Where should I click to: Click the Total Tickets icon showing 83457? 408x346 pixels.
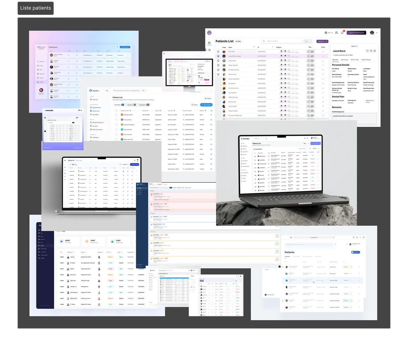pyautogui.click(x=61, y=241)
